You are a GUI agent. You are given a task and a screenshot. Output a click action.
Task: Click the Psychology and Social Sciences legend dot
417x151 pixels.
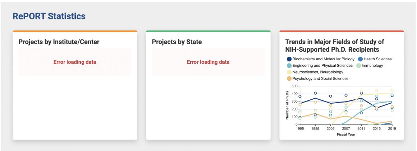tap(289, 79)
